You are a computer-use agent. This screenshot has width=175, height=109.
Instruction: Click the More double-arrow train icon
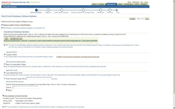coord(117,10)
